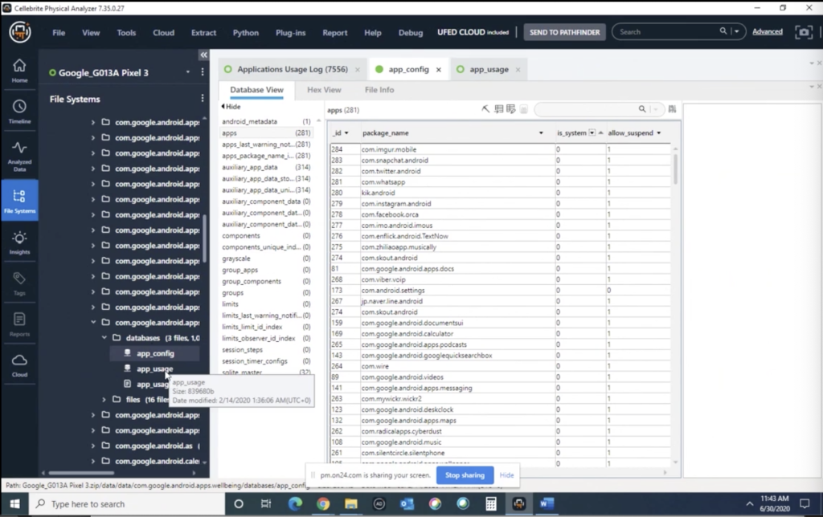The height and width of the screenshot is (517, 823).
Task: Select the apps_last_warning_not table
Action: click(265, 145)
